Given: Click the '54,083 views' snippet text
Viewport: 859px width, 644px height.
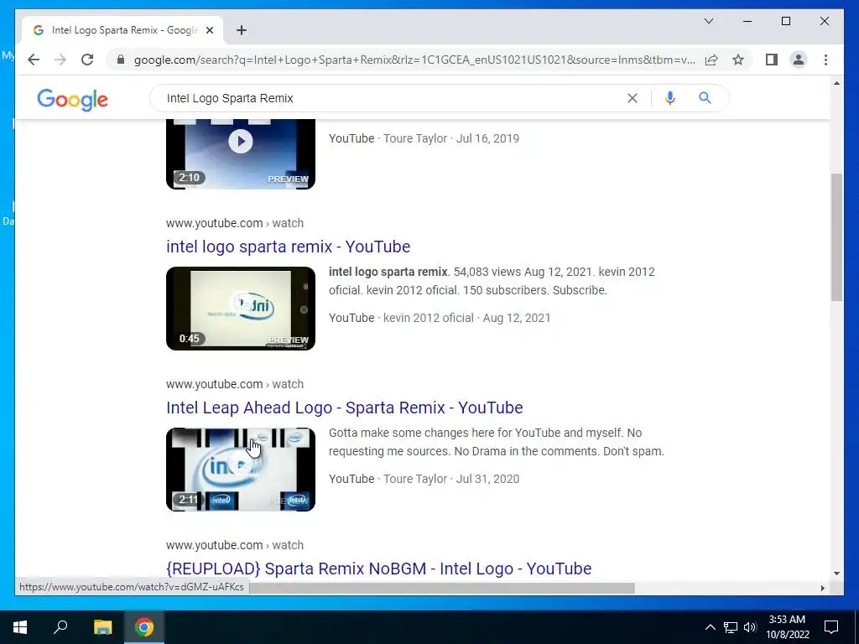Looking at the screenshot, I should tap(487, 273).
